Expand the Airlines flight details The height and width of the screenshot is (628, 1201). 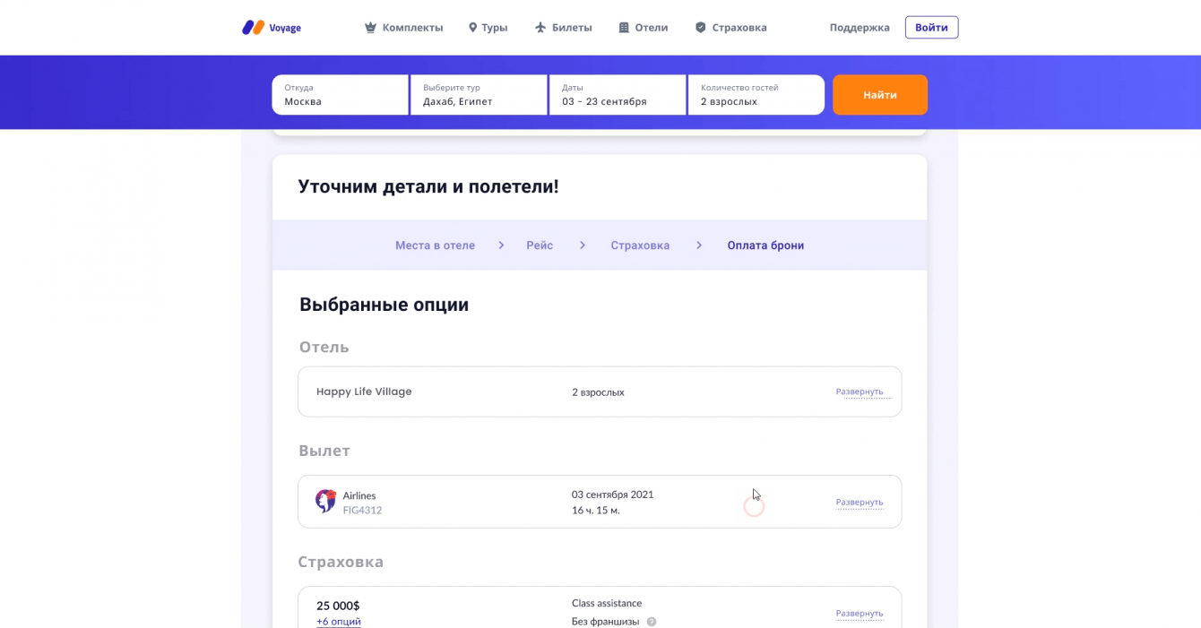point(859,503)
